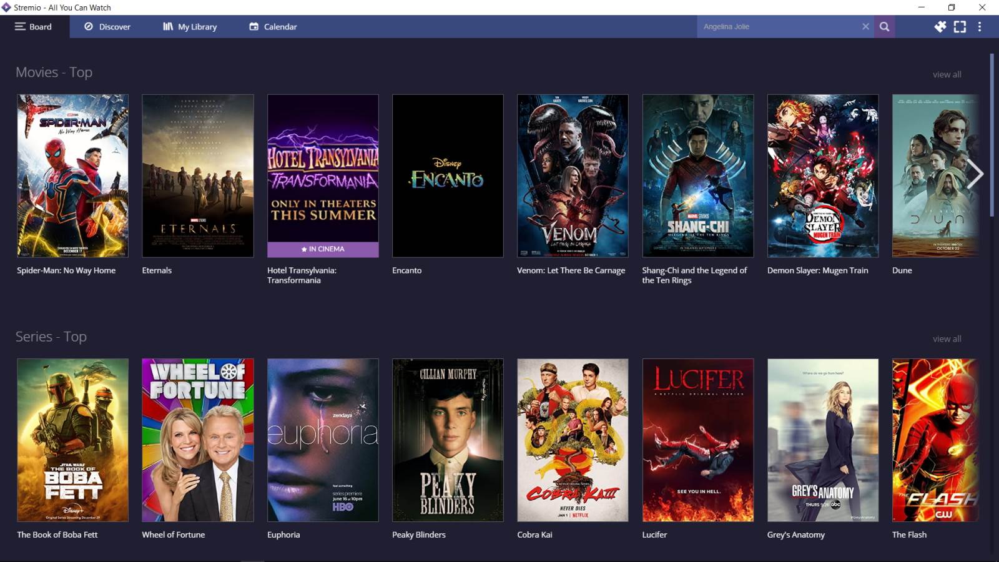This screenshot has height=562, width=999.
Task: Open the Board tab
Action: click(x=34, y=27)
